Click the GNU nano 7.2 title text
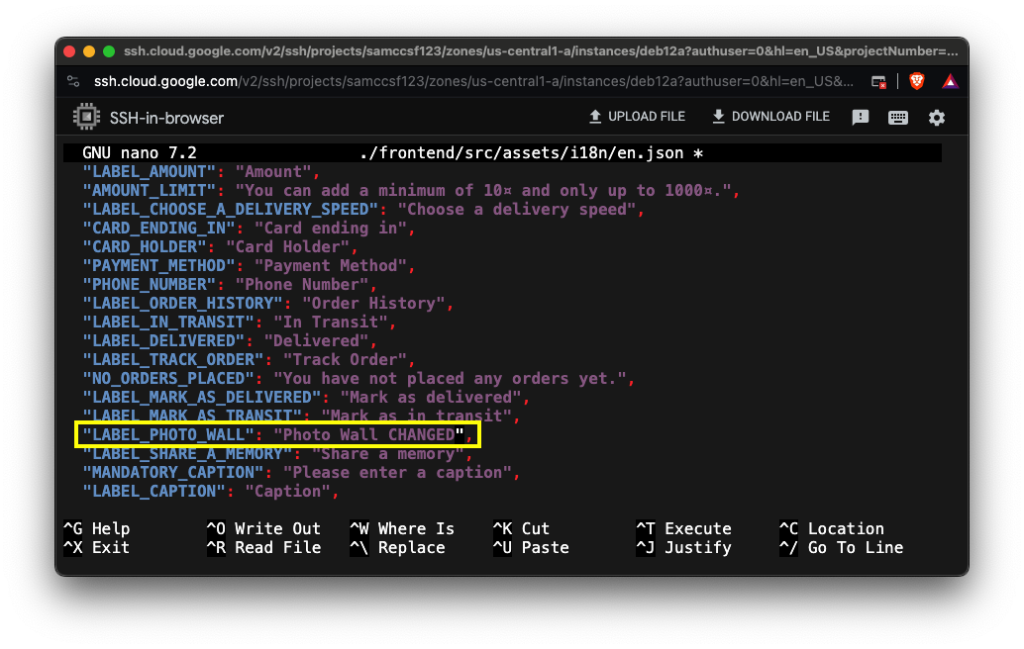The width and height of the screenshot is (1024, 649). tap(139, 153)
